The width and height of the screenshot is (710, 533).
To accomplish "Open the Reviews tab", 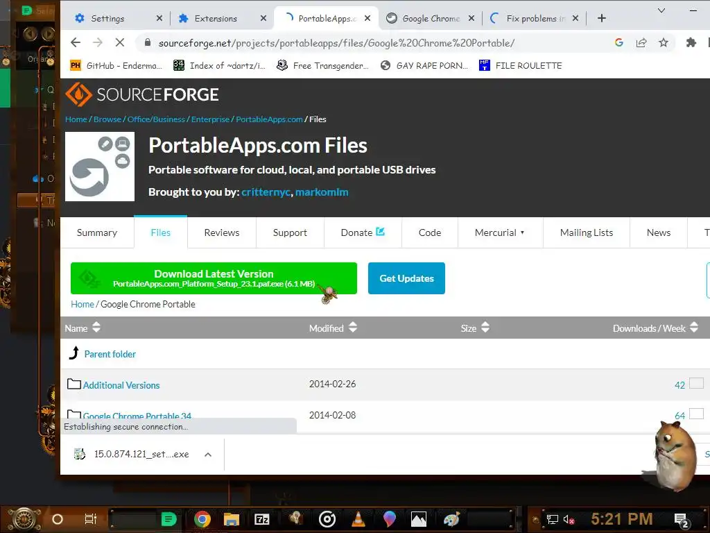I will (x=221, y=232).
